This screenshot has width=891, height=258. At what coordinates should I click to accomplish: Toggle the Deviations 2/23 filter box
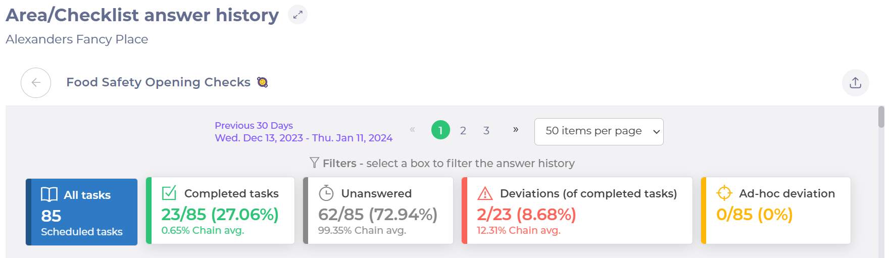pos(577,211)
